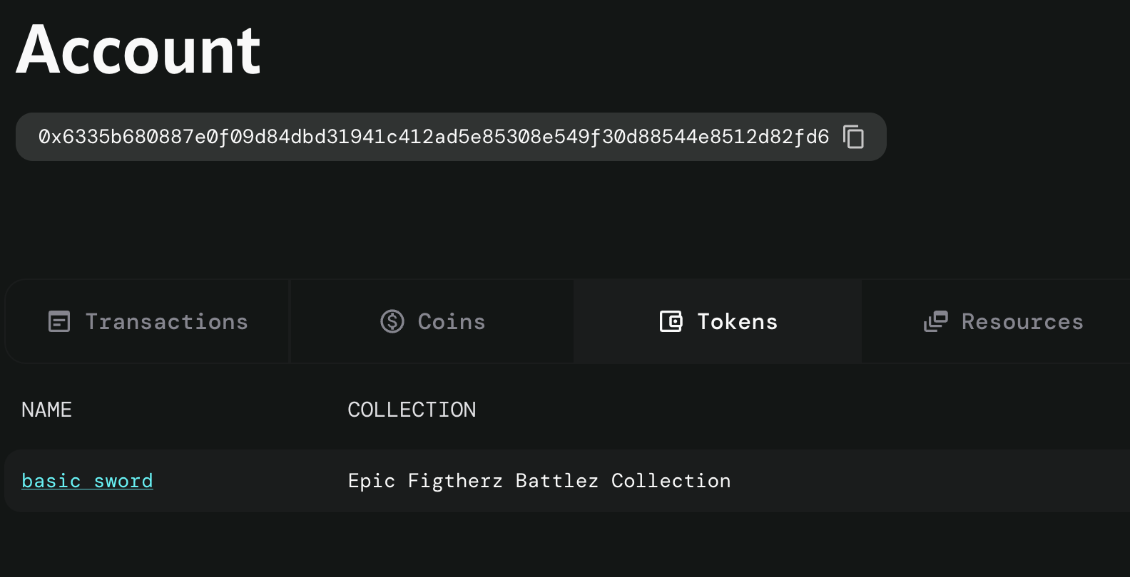The image size is (1130, 577).
Task: Click the Coins dollar-sign icon
Action: click(x=392, y=321)
